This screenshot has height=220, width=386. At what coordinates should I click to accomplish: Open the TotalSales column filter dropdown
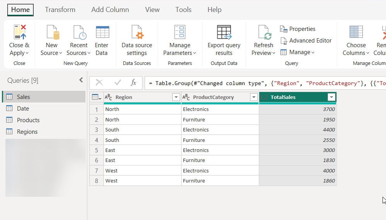click(332, 97)
